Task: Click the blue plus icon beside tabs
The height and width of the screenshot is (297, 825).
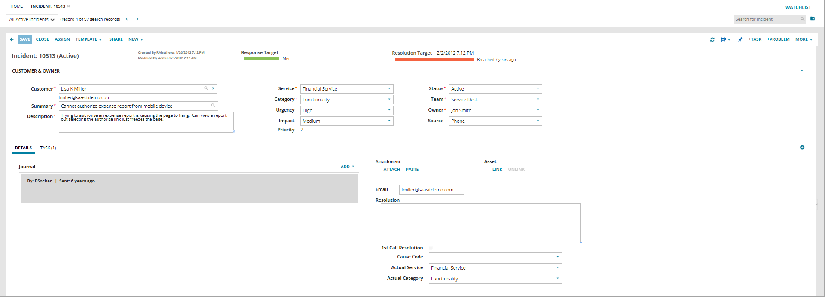Action: point(802,148)
